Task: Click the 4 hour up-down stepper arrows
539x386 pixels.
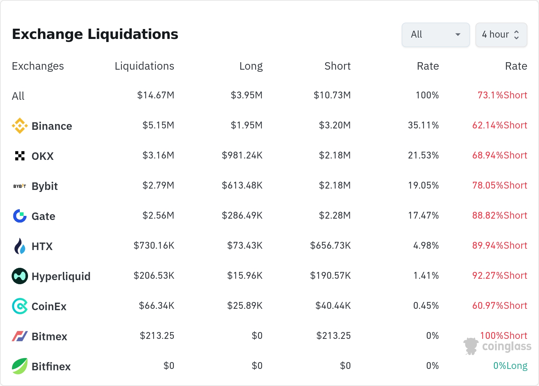Action: (x=516, y=35)
